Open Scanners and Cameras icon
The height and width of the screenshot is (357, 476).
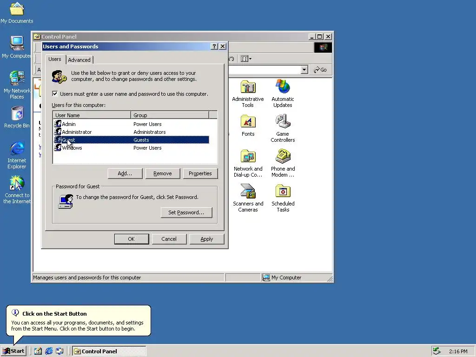[x=248, y=198]
